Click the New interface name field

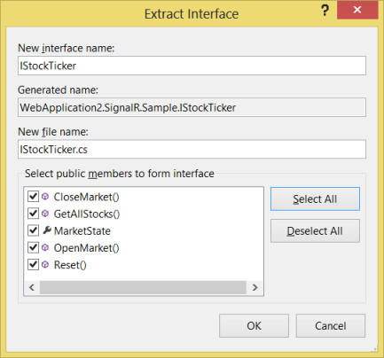click(x=192, y=66)
